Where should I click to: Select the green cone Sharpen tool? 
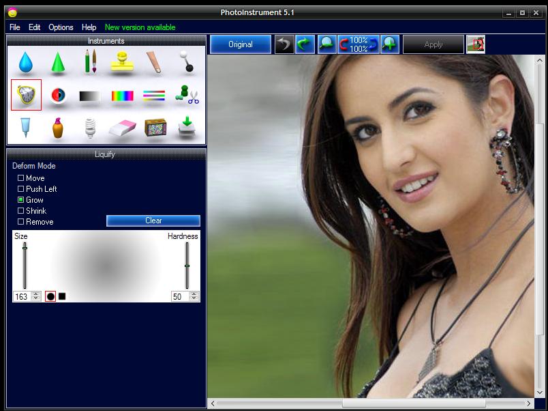pyautogui.click(x=58, y=62)
